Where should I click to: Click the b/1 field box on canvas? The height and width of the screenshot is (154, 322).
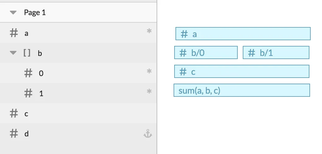[276, 52]
